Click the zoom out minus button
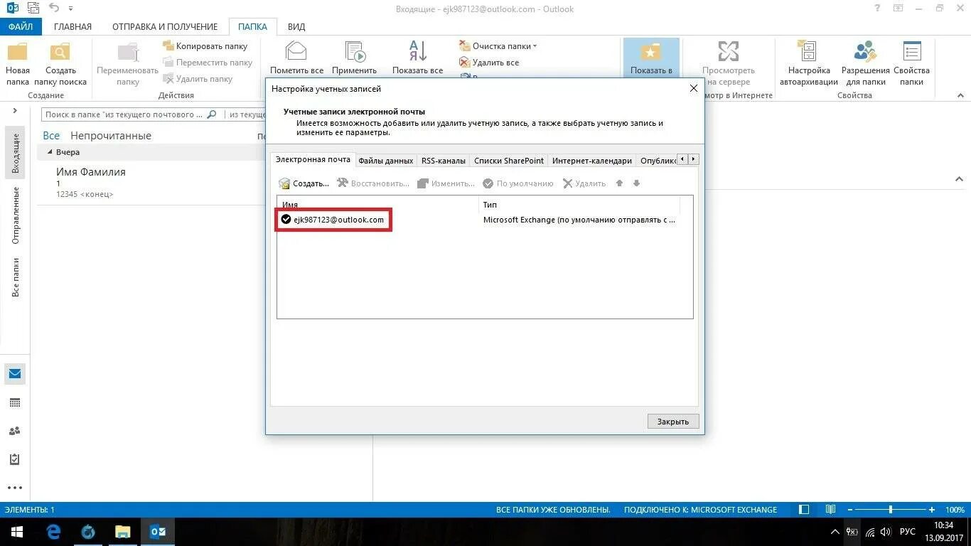Viewport: 971px width, 546px height. [x=849, y=510]
